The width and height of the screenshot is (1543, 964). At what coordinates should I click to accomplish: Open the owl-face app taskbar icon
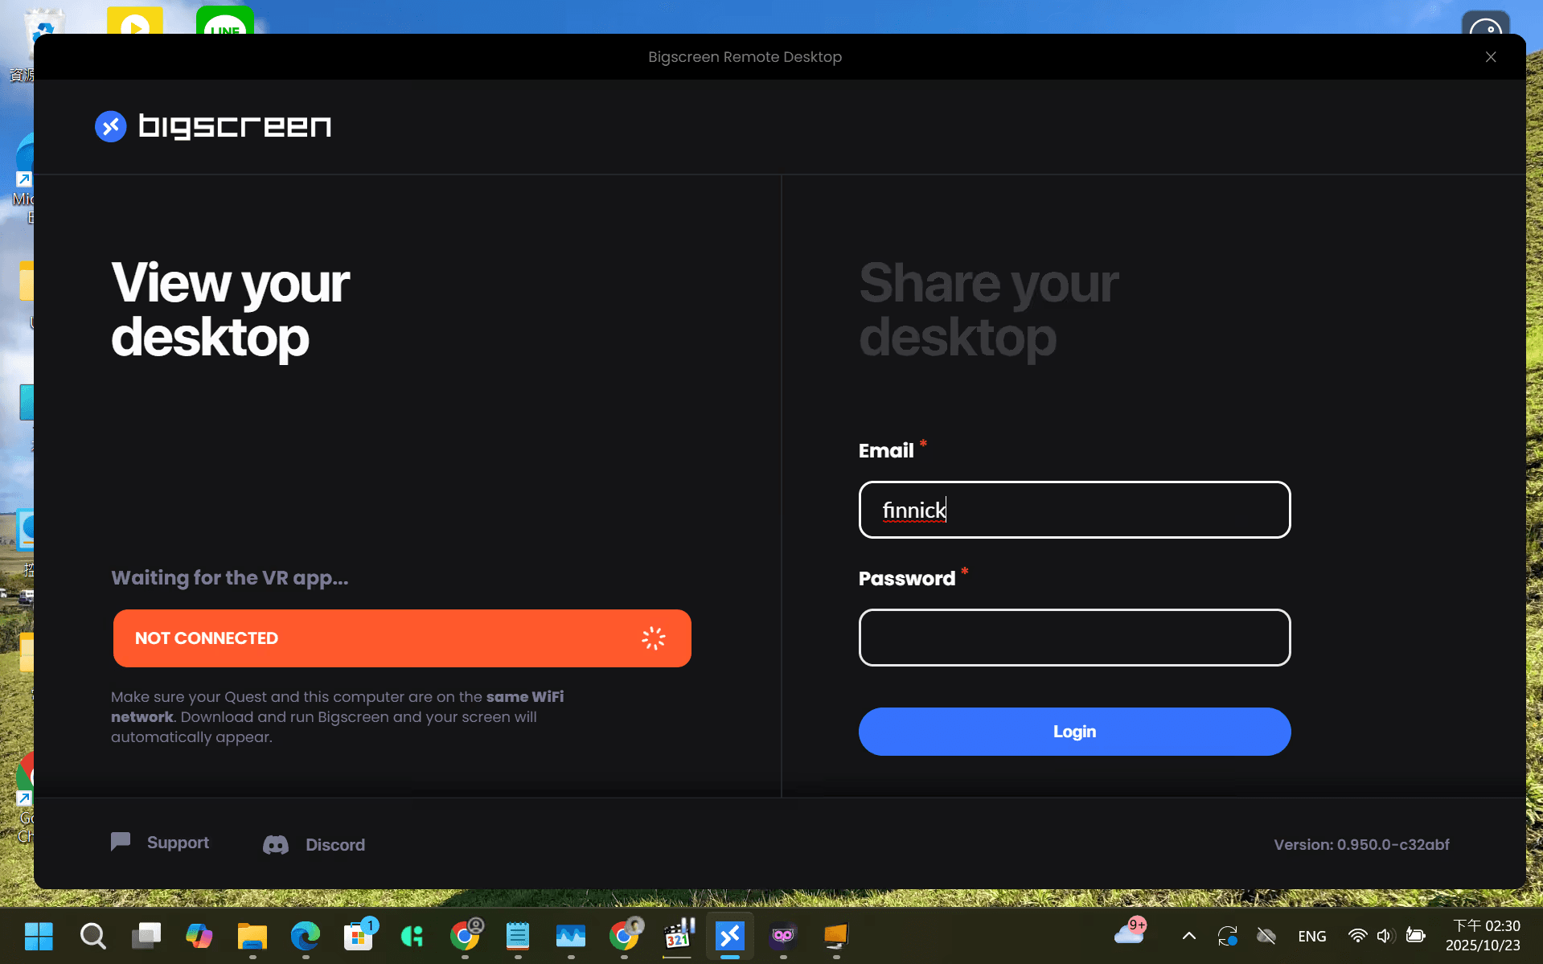(x=783, y=936)
